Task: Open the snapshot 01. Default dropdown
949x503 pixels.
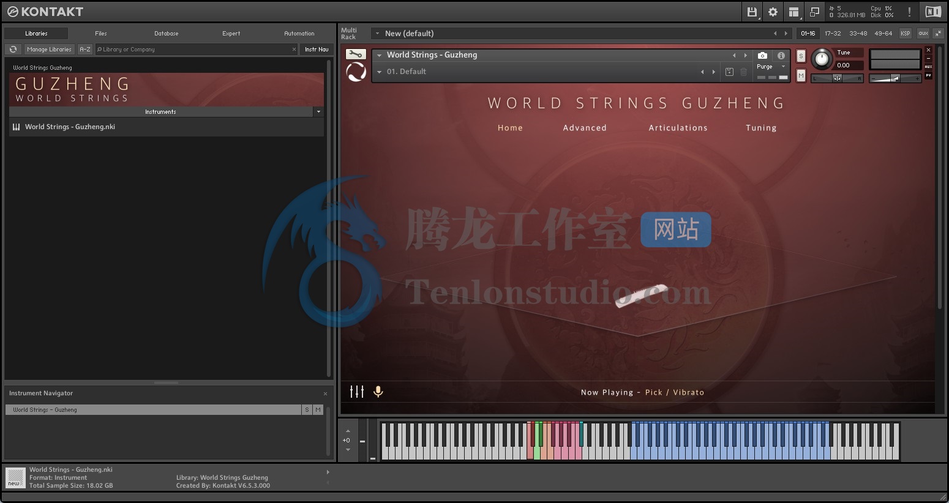Action: click(x=379, y=72)
